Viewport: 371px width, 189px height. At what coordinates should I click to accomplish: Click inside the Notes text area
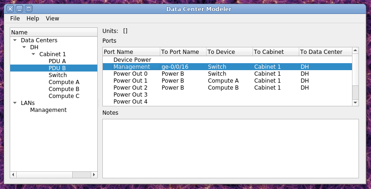point(231,149)
